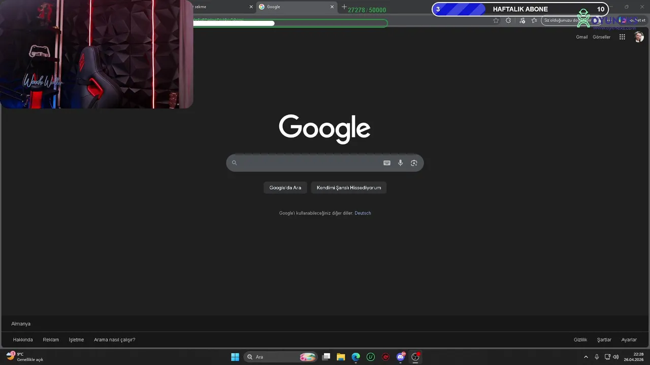Expand hidden system tray icons
This screenshot has width=650, height=365.
click(586, 357)
